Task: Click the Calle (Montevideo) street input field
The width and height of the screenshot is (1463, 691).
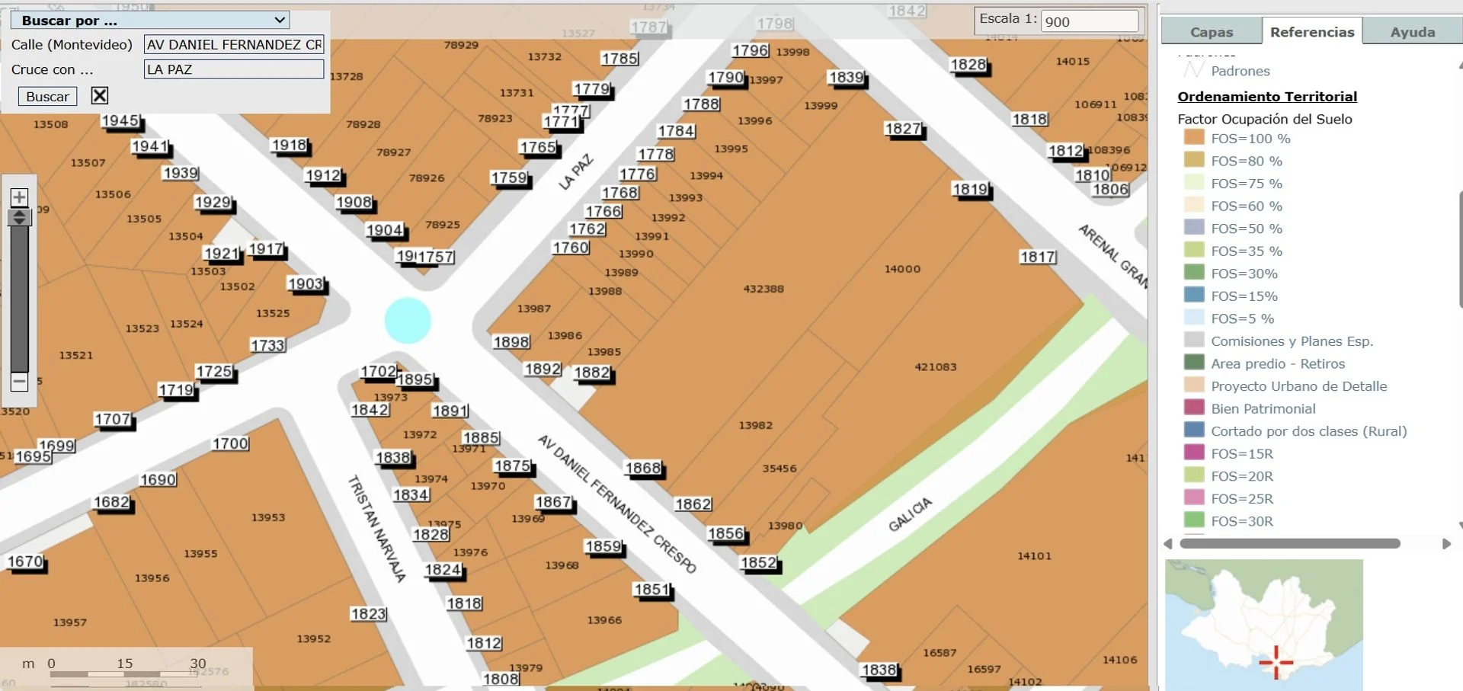Action: [234, 44]
